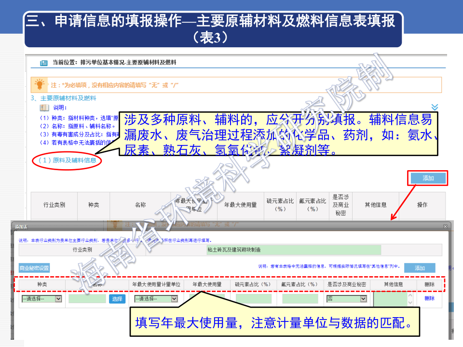Click the lightbulb note icon
The height and width of the screenshot is (347, 463).
[x=39, y=84]
